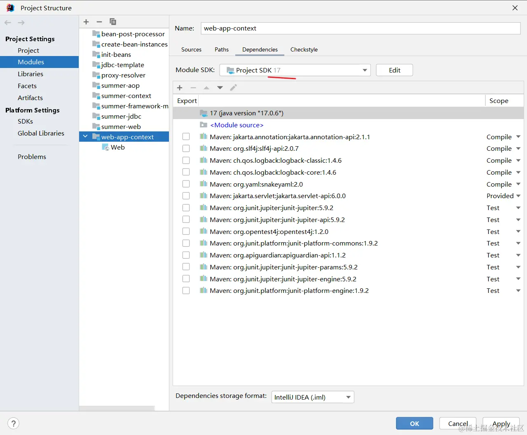527x435 pixels.
Task: Move dependency up arrow icon
Action: coord(206,88)
